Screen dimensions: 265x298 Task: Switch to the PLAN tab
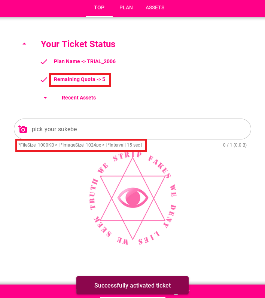click(x=126, y=7)
